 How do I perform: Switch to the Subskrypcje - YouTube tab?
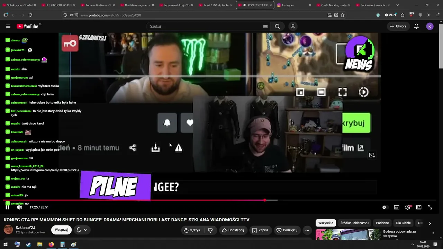tap(20, 5)
